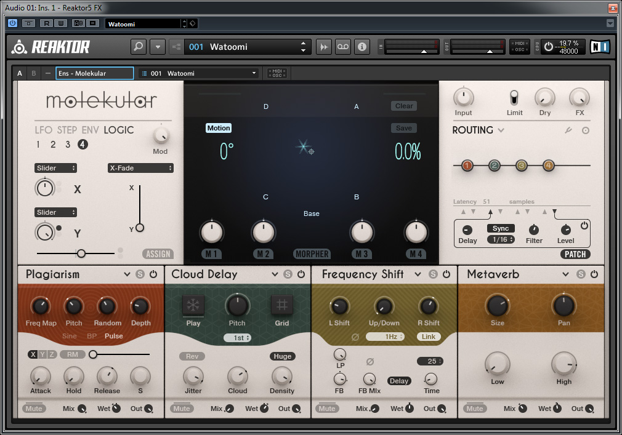Switch to the ENV modulation tab

coord(90,130)
